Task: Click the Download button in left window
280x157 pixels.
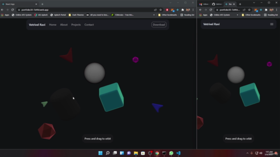Action: coord(159,24)
